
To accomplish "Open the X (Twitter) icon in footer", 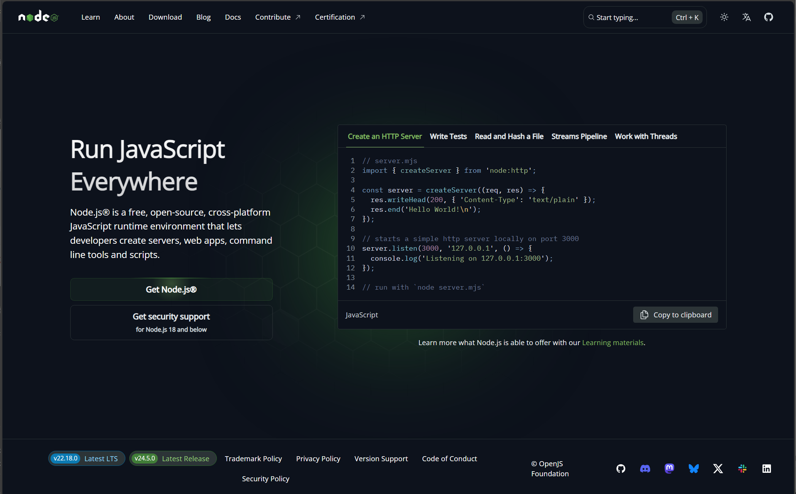I will [718, 469].
